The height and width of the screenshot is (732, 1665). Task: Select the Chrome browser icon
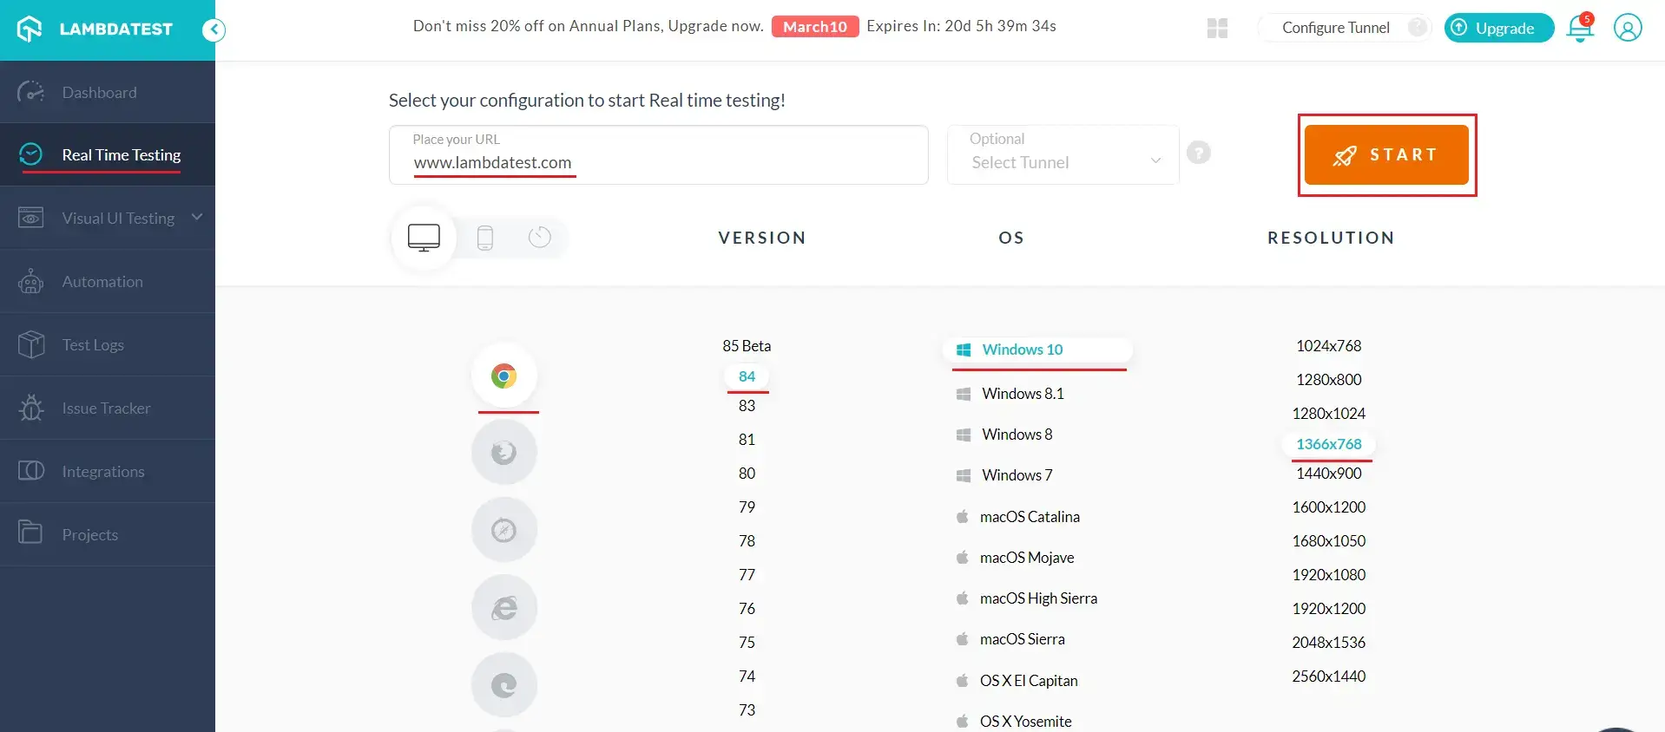pyautogui.click(x=503, y=376)
